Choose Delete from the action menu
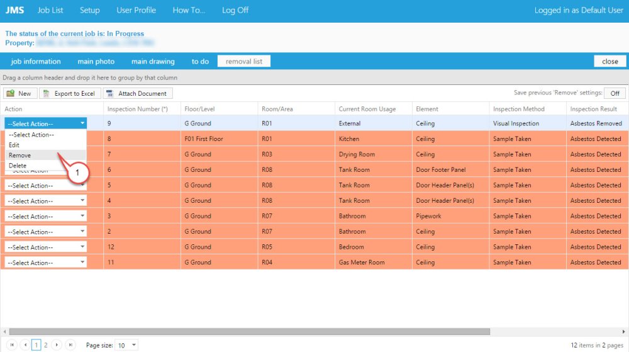Image resolution: width=629 pixels, height=352 pixels. 46,166
